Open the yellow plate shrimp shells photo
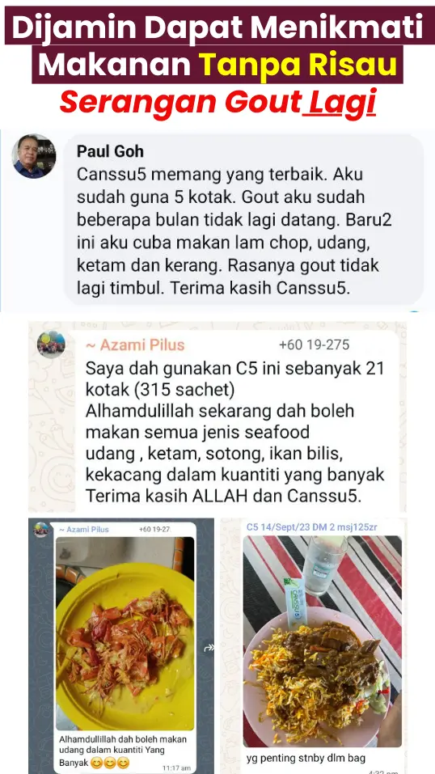Viewport: 435px width, 774px height. 125,634
